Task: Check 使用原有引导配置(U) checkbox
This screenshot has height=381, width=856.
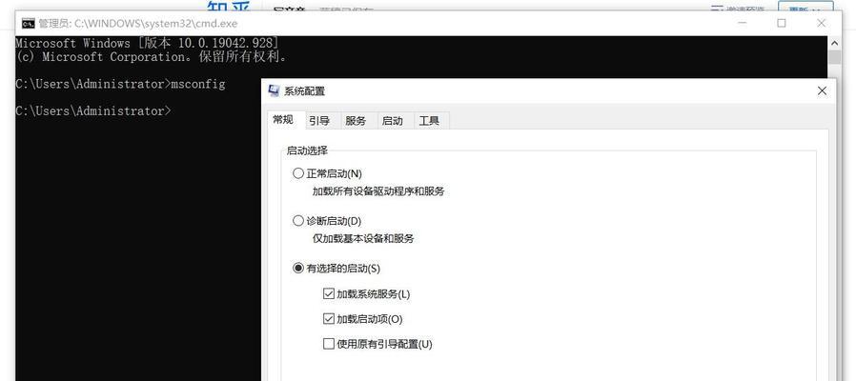Action: click(x=328, y=344)
